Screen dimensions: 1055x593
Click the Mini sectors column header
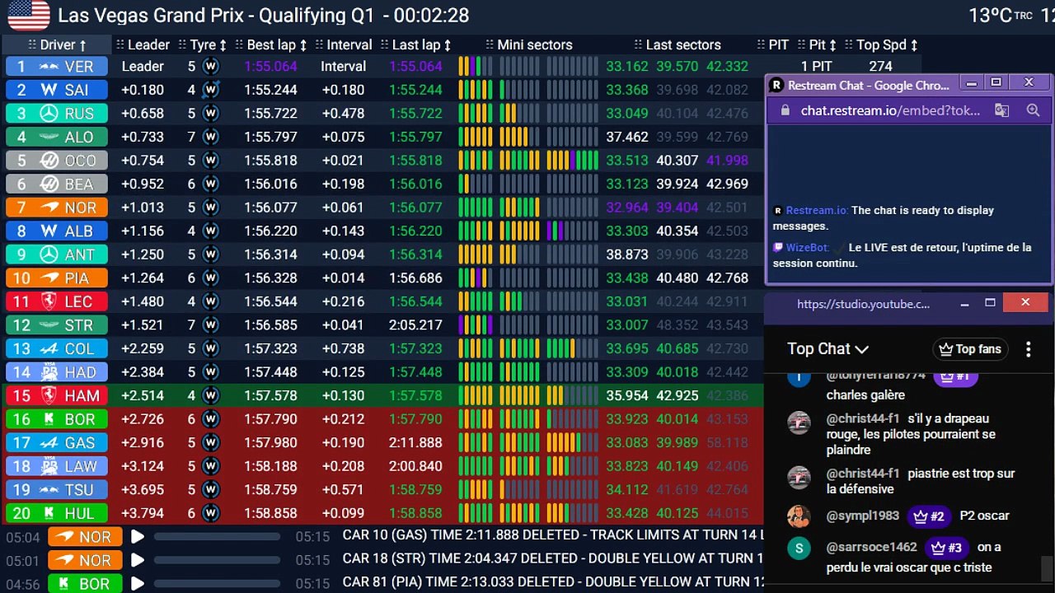(528, 44)
